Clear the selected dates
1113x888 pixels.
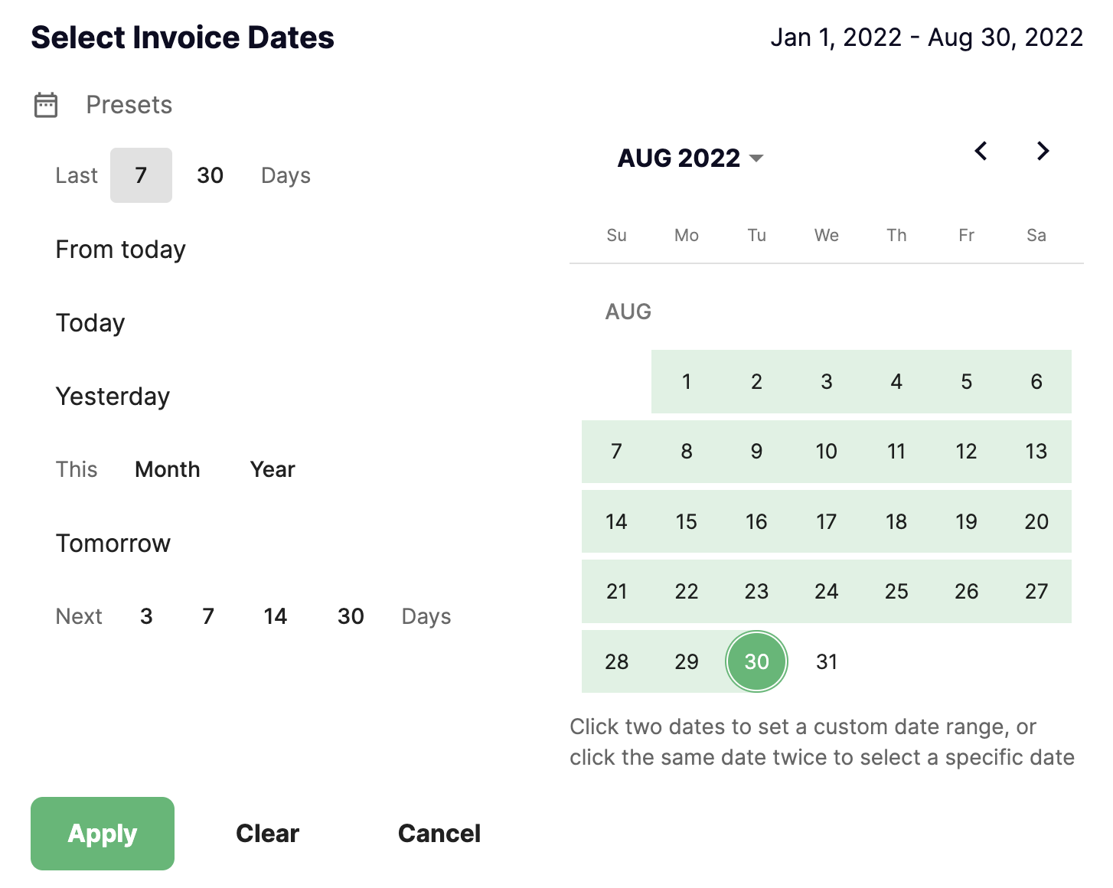[x=267, y=834]
